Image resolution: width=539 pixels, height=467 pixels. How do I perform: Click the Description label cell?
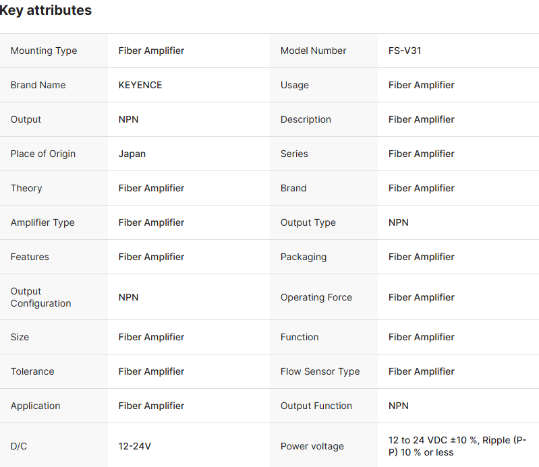306,119
